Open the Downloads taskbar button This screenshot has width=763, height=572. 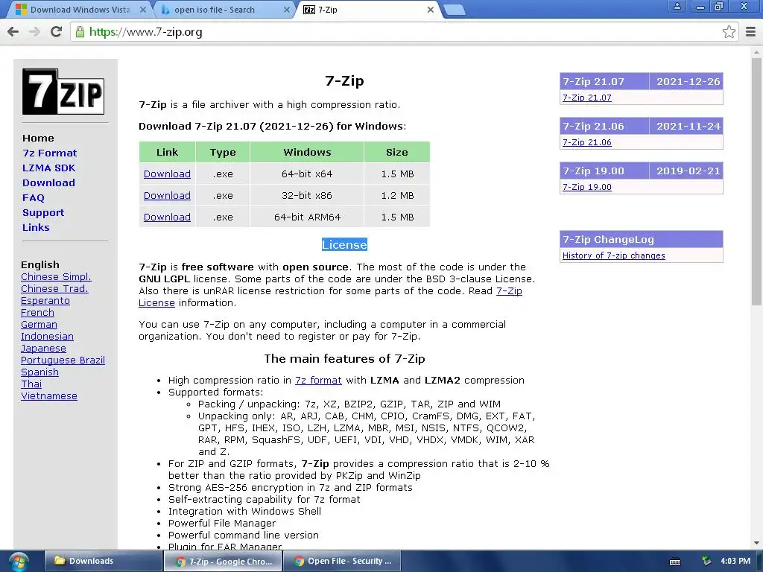[x=103, y=562]
